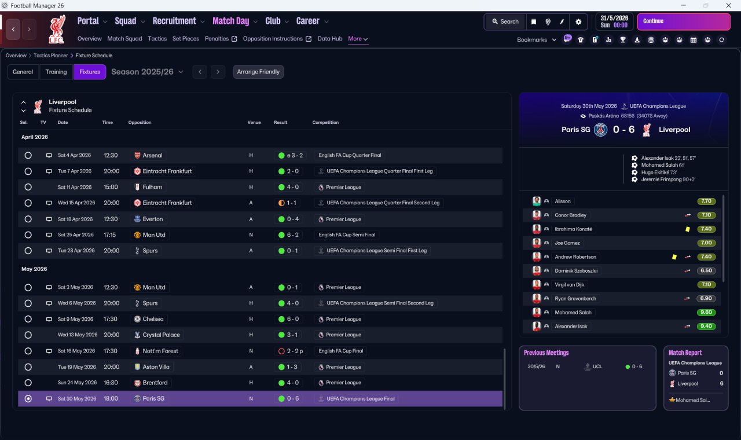
Task: Click the pencil edit icon
Action: pos(562,21)
